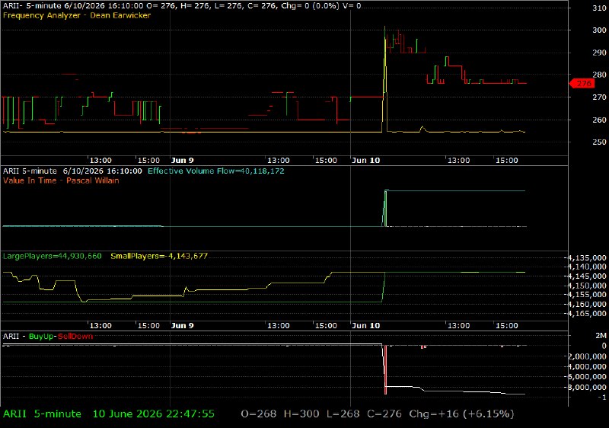Click the 310 price level on price axis

tap(599, 8)
